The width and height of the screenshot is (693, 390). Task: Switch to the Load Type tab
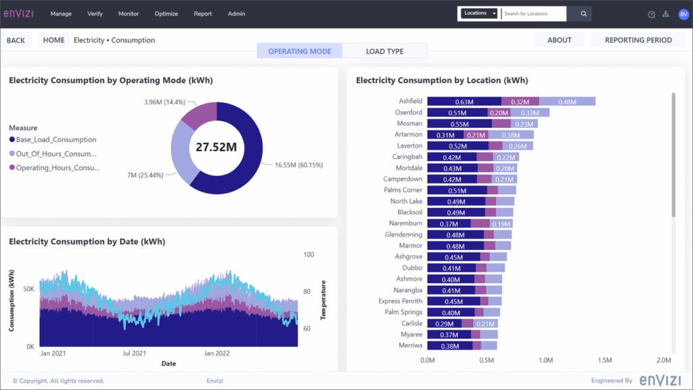click(x=385, y=51)
